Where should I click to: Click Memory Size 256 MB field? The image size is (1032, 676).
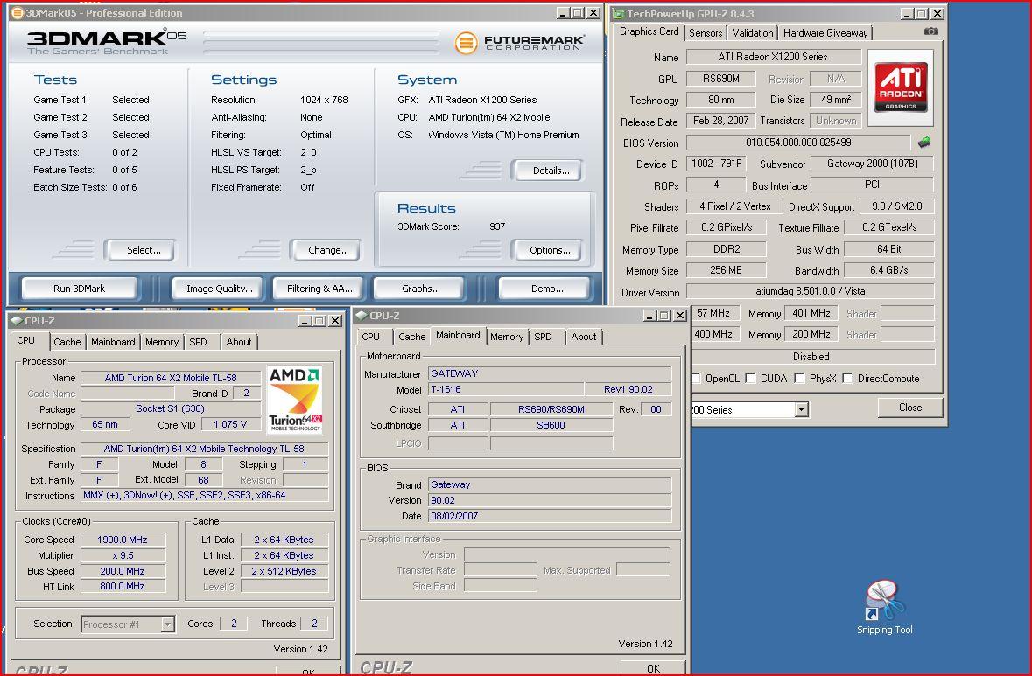tap(726, 270)
